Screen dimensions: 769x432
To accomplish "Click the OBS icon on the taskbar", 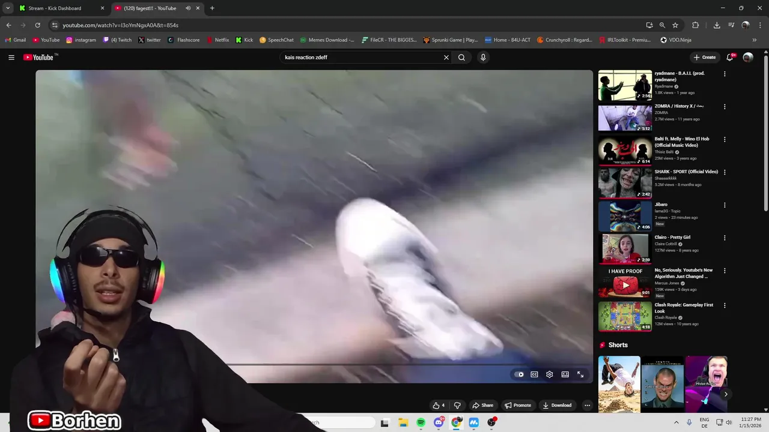I will coord(491,422).
